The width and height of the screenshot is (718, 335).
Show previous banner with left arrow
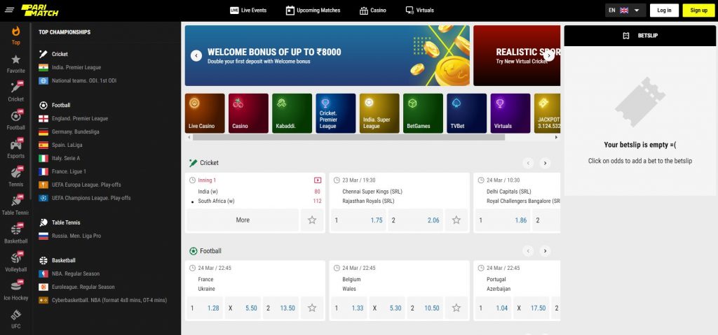196,56
